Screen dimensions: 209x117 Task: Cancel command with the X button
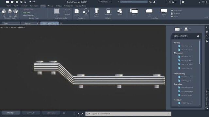click(x=78, y=114)
